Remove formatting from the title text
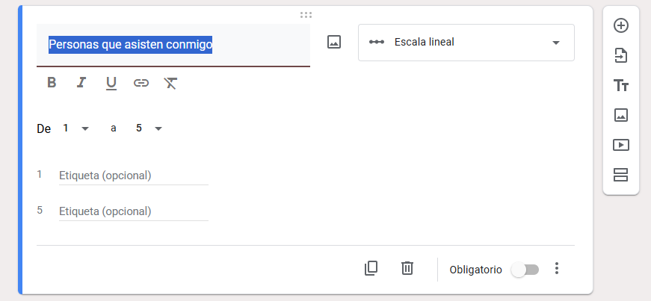This screenshot has width=651, height=301. (170, 83)
